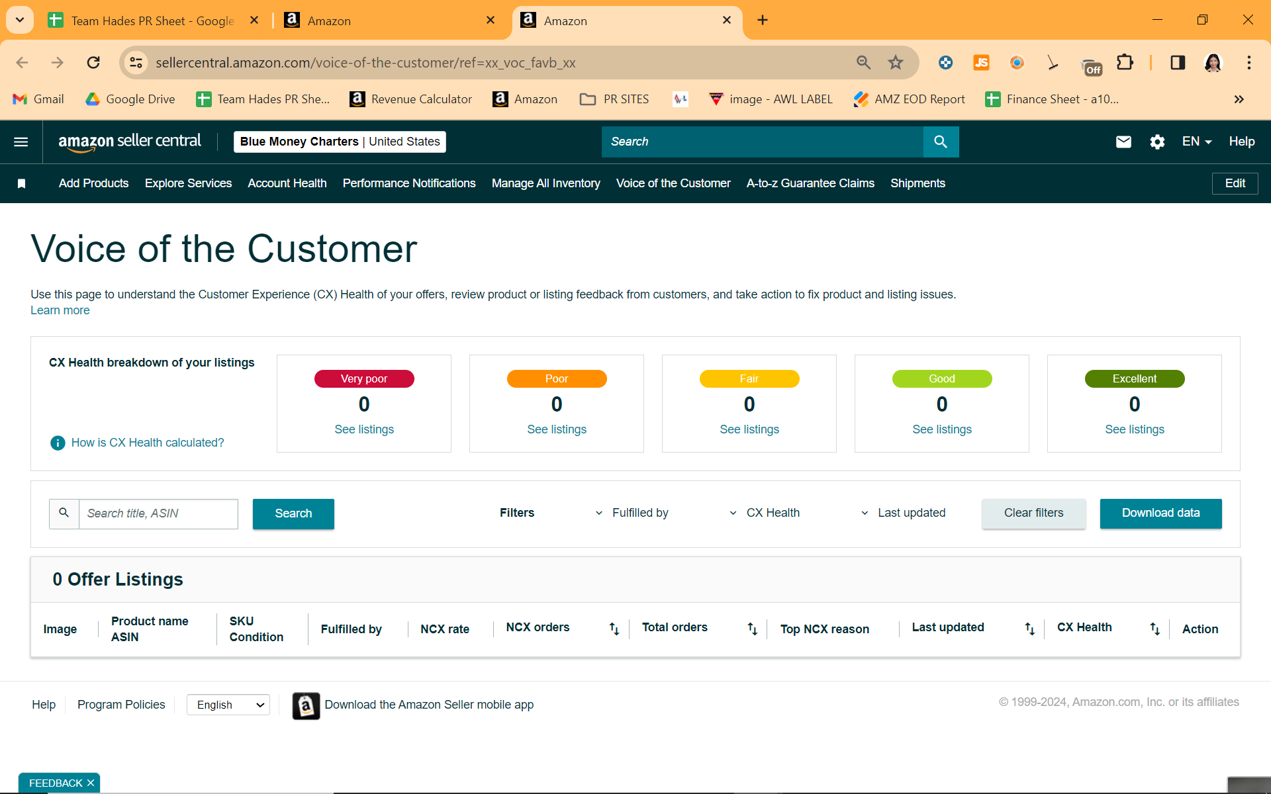This screenshot has height=794, width=1271.
Task: Click the Search button beside title search
Action: coord(293,514)
